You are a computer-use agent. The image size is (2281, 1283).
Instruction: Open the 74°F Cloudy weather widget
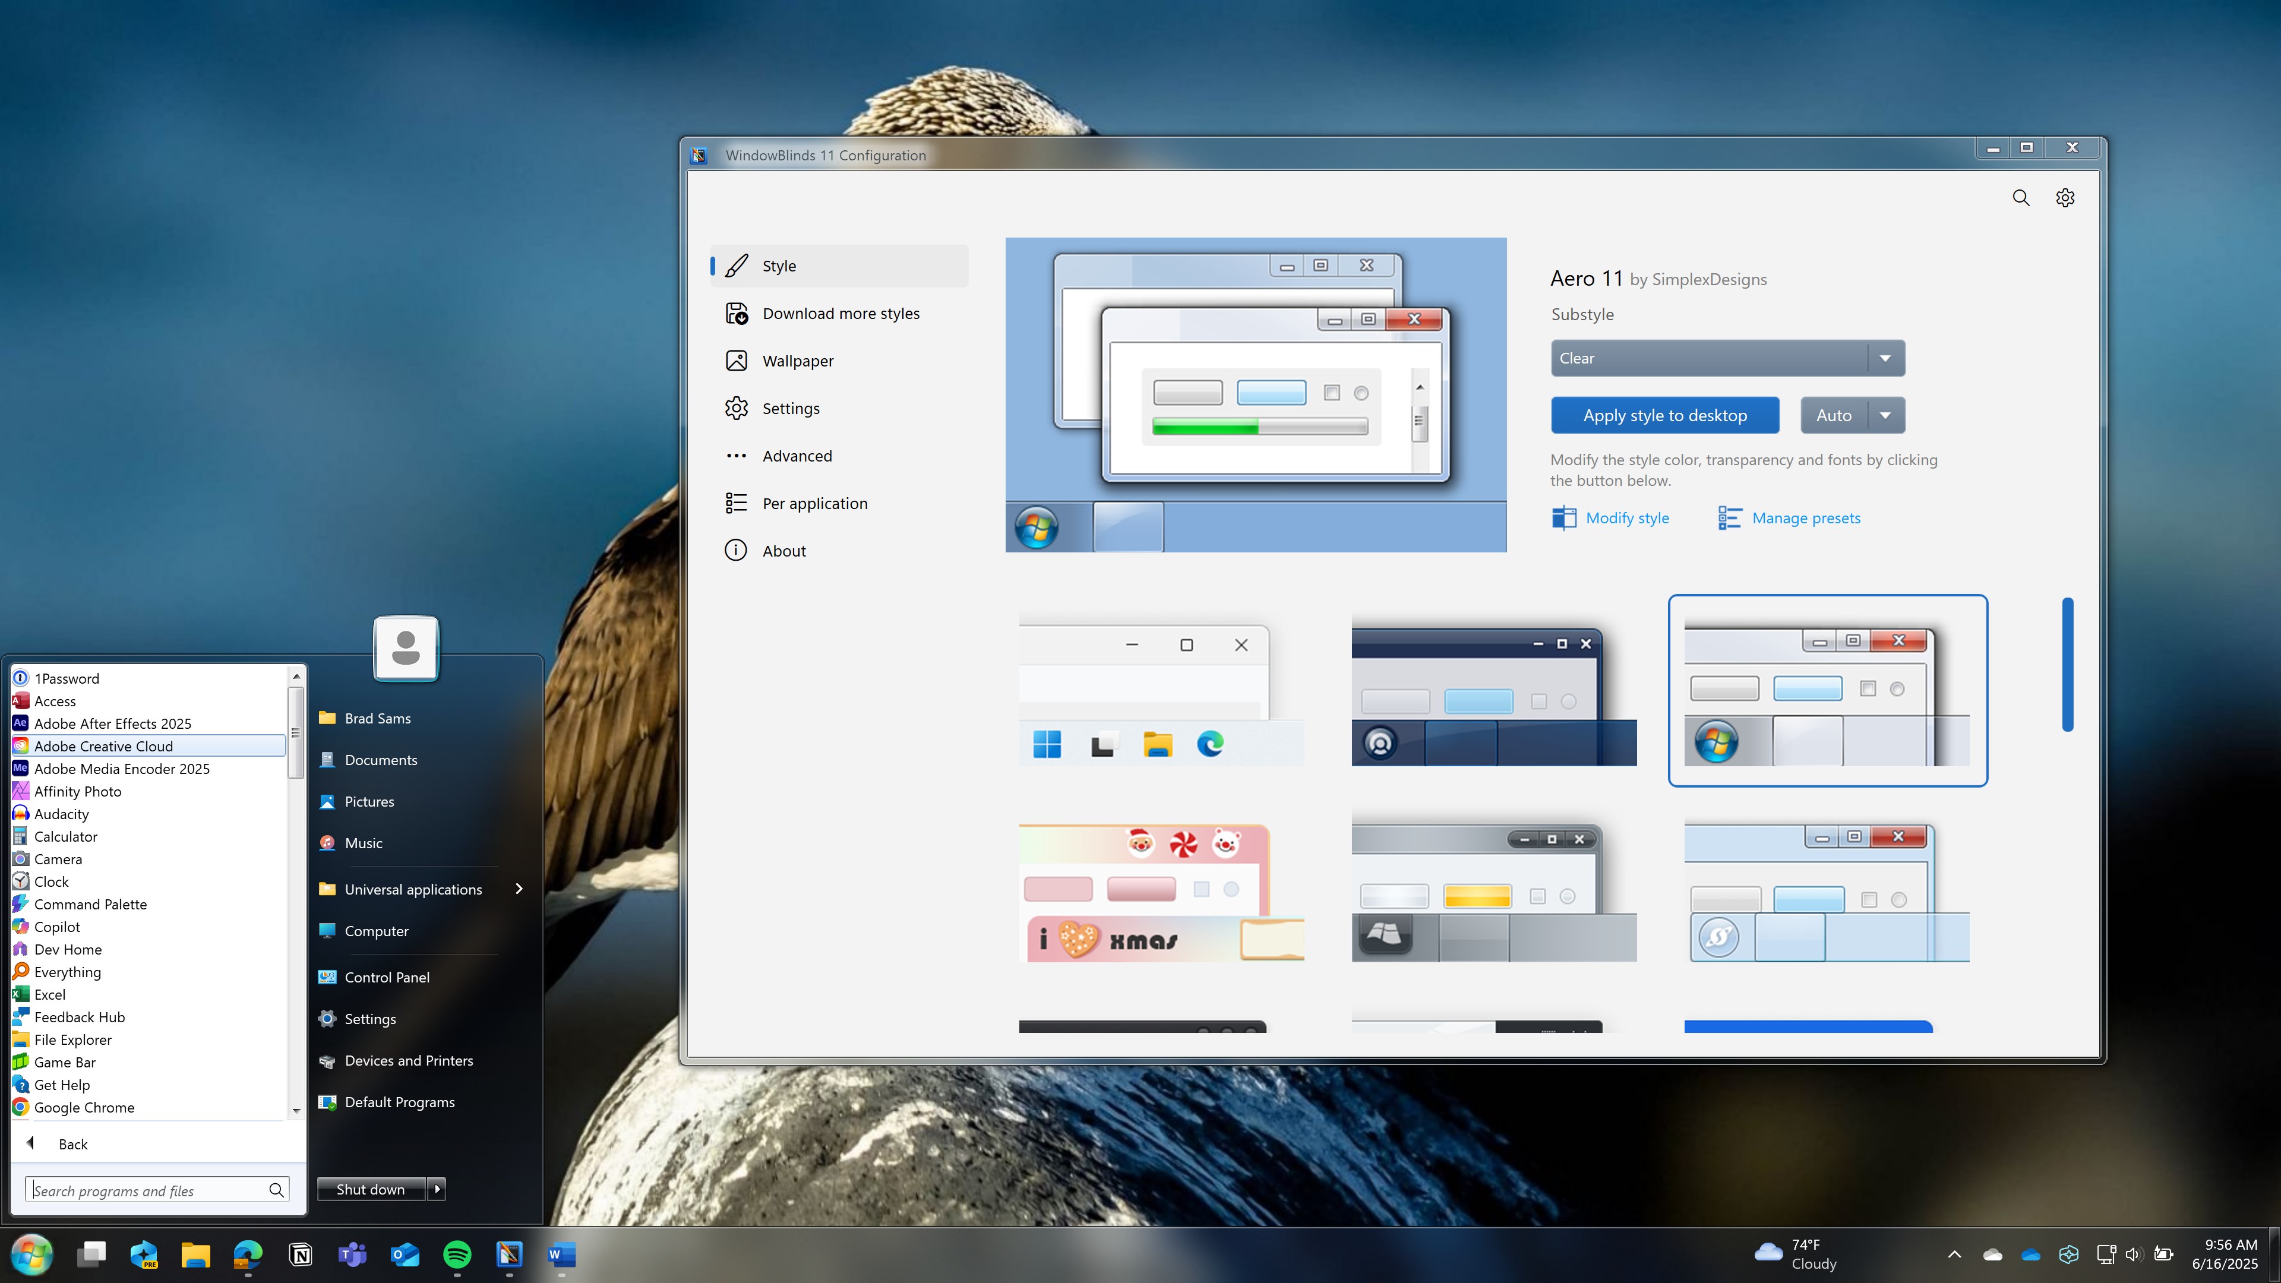coord(1796,1254)
